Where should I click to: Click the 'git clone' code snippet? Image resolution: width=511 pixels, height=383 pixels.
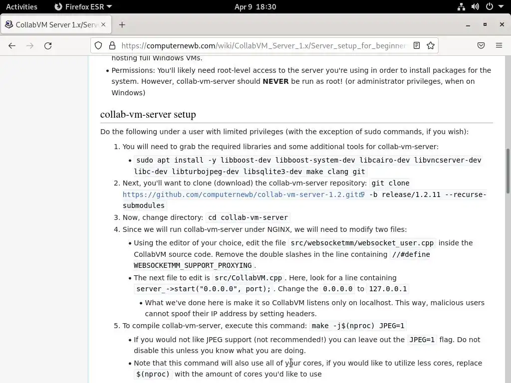390,183
